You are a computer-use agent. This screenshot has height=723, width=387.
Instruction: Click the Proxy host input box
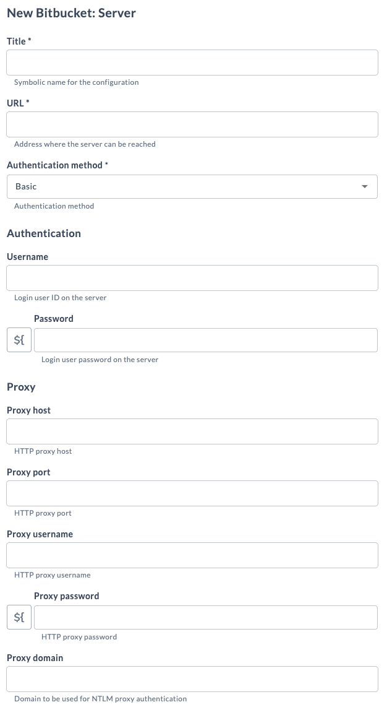click(x=192, y=431)
